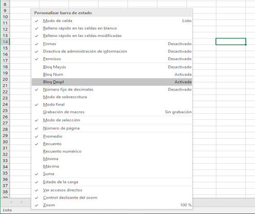The image size is (255, 214).
Task: Uncheck Promedio in status bar menu
Action: (x=112, y=136)
